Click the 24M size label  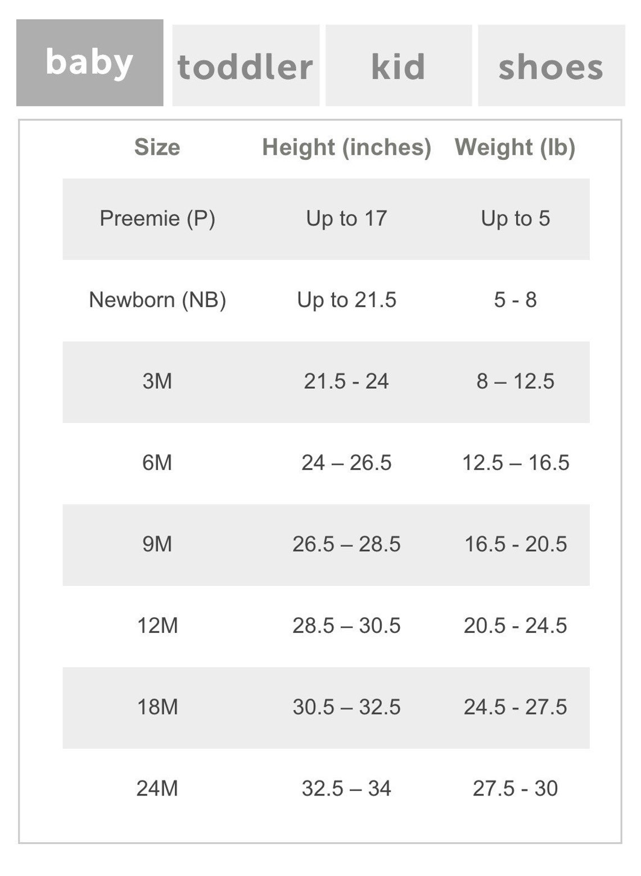[157, 788]
